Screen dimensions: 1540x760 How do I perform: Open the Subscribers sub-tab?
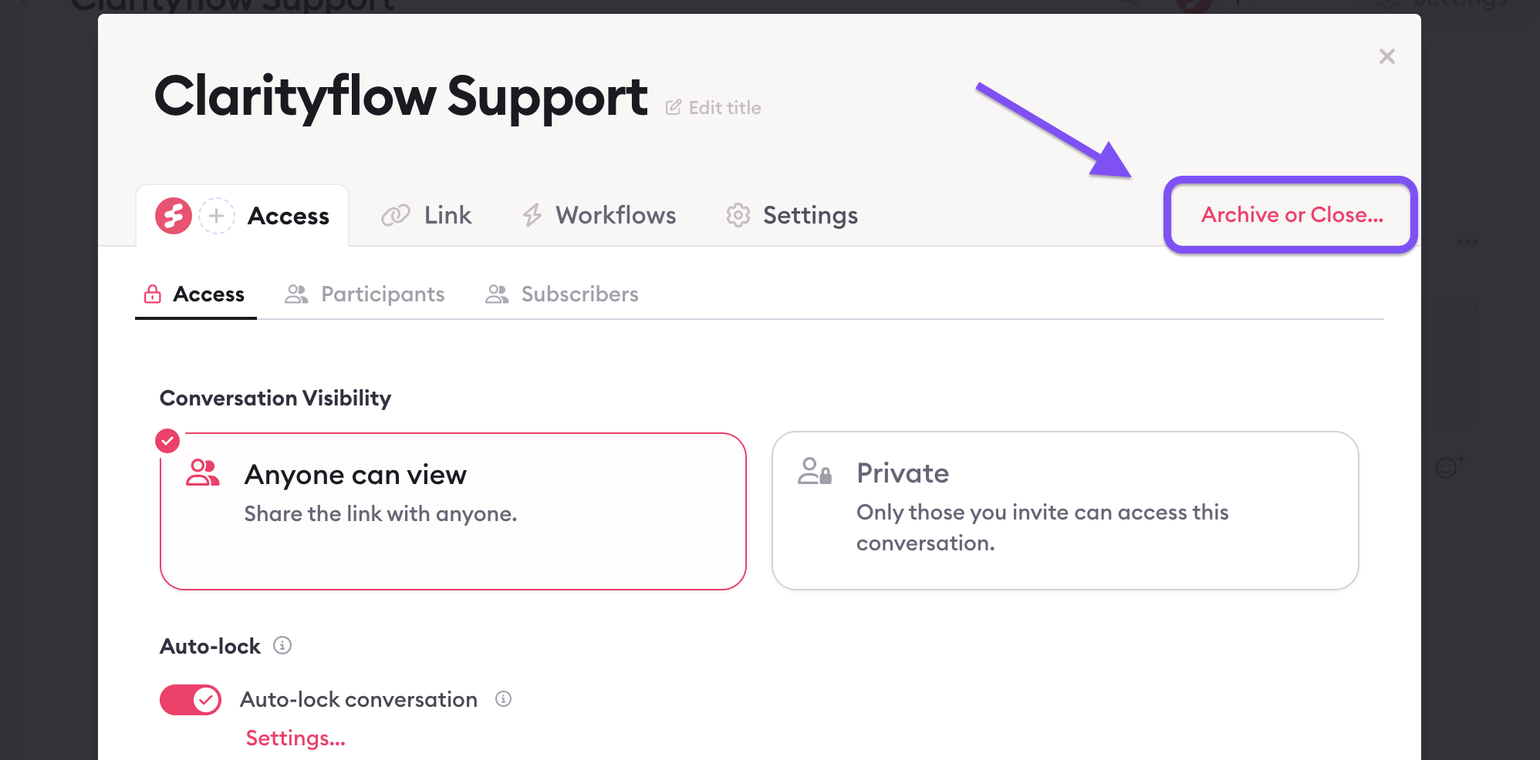[562, 294]
